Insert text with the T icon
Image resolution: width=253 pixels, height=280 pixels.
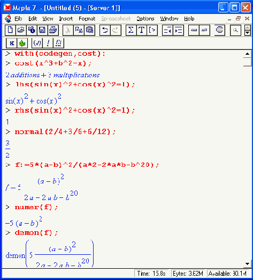[x=142, y=30]
